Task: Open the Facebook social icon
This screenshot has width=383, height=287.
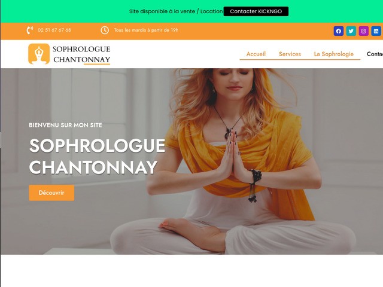Action: click(339, 31)
